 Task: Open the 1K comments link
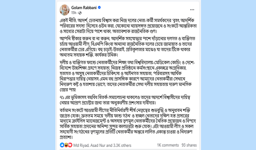[168, 145]
